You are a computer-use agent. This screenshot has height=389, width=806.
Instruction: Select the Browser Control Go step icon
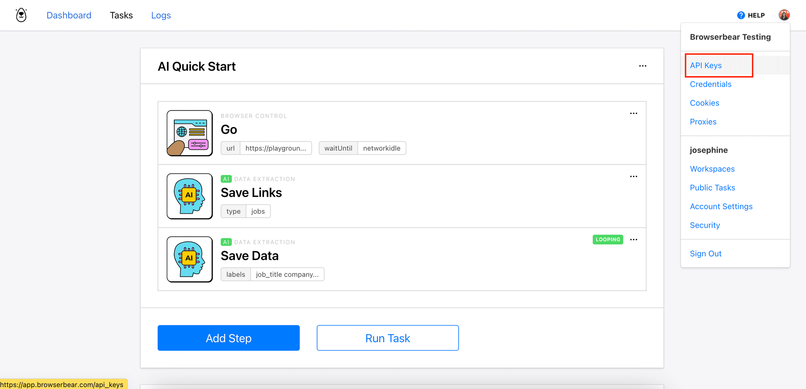click(189, 133)
